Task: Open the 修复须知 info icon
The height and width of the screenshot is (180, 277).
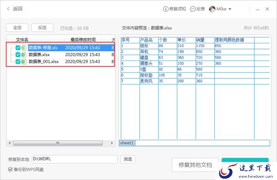Action: coord(166,9)
